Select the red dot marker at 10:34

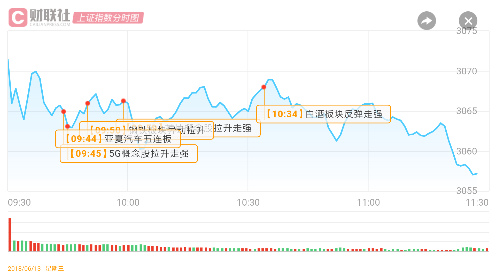[x=263, y=87]
